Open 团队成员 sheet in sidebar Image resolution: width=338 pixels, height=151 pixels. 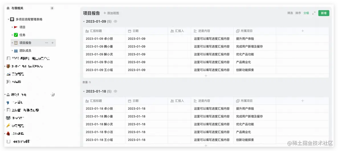[x=25, y=51]
